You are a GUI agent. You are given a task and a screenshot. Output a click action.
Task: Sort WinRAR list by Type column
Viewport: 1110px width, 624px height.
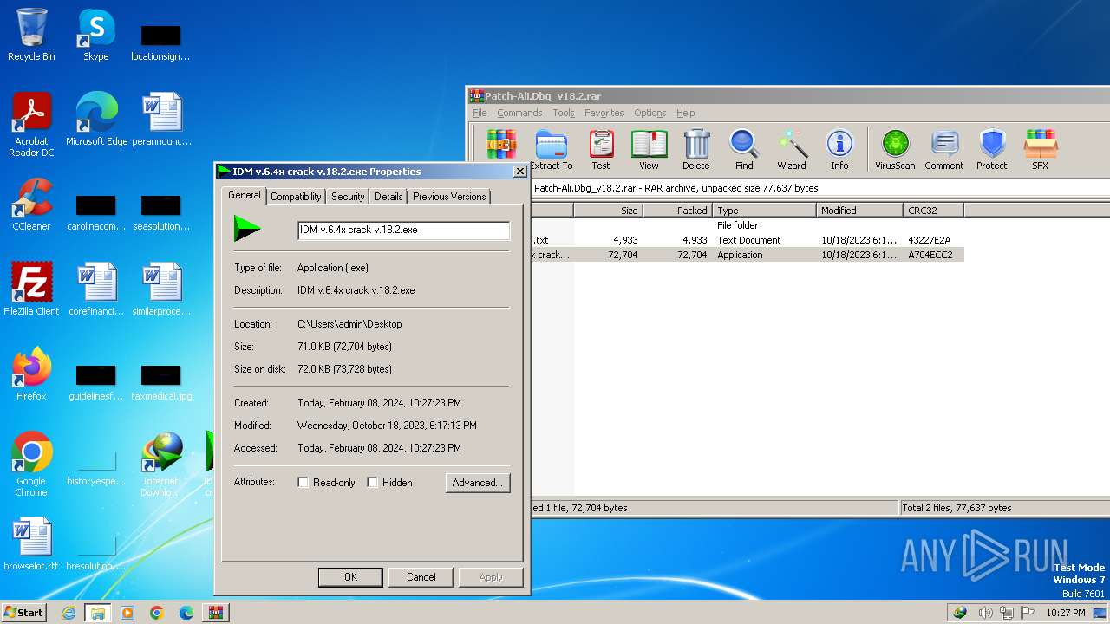coord(764,211)
